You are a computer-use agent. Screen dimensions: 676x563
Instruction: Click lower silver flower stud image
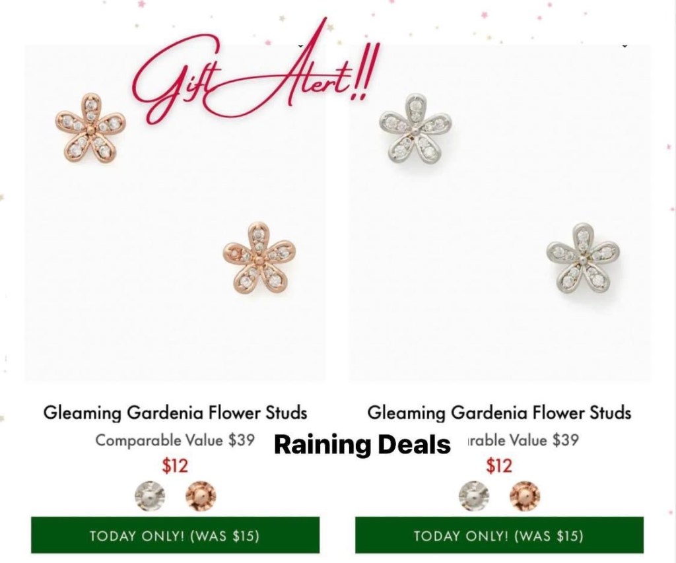(x=584, y=259)
